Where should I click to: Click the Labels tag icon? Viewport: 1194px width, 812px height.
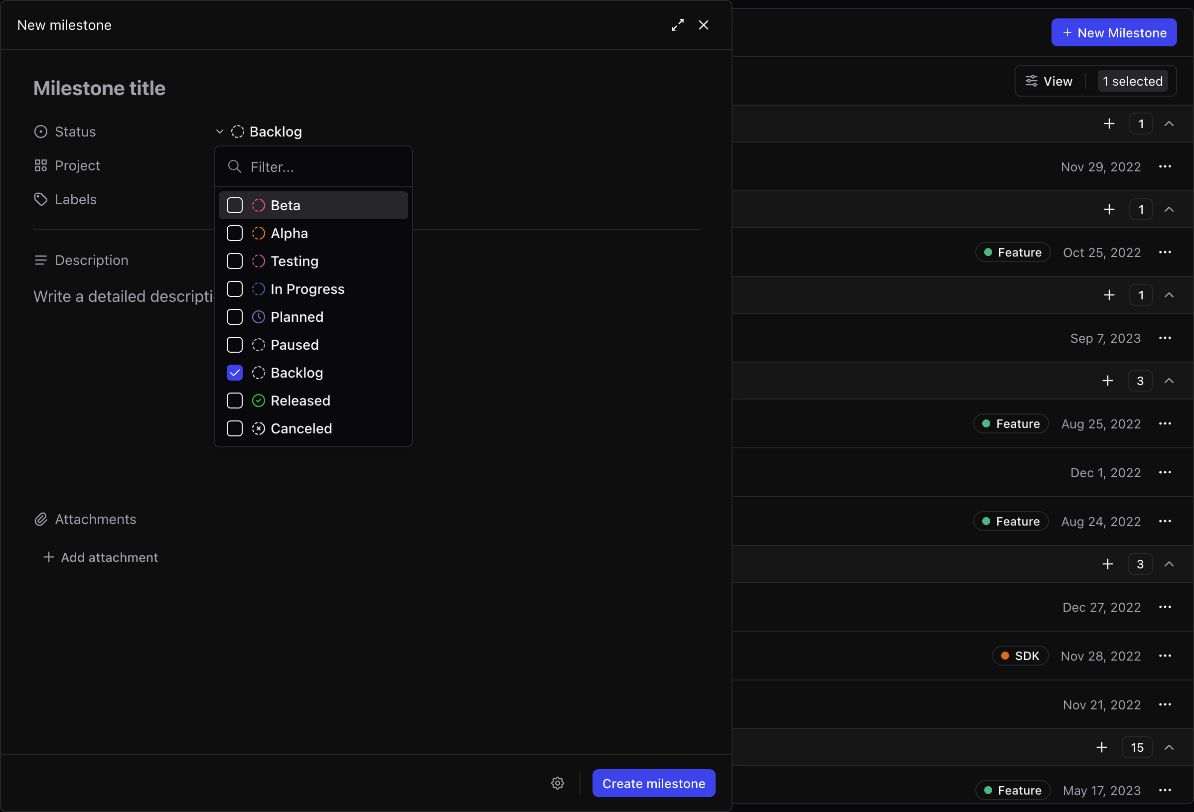pos(41,199)
